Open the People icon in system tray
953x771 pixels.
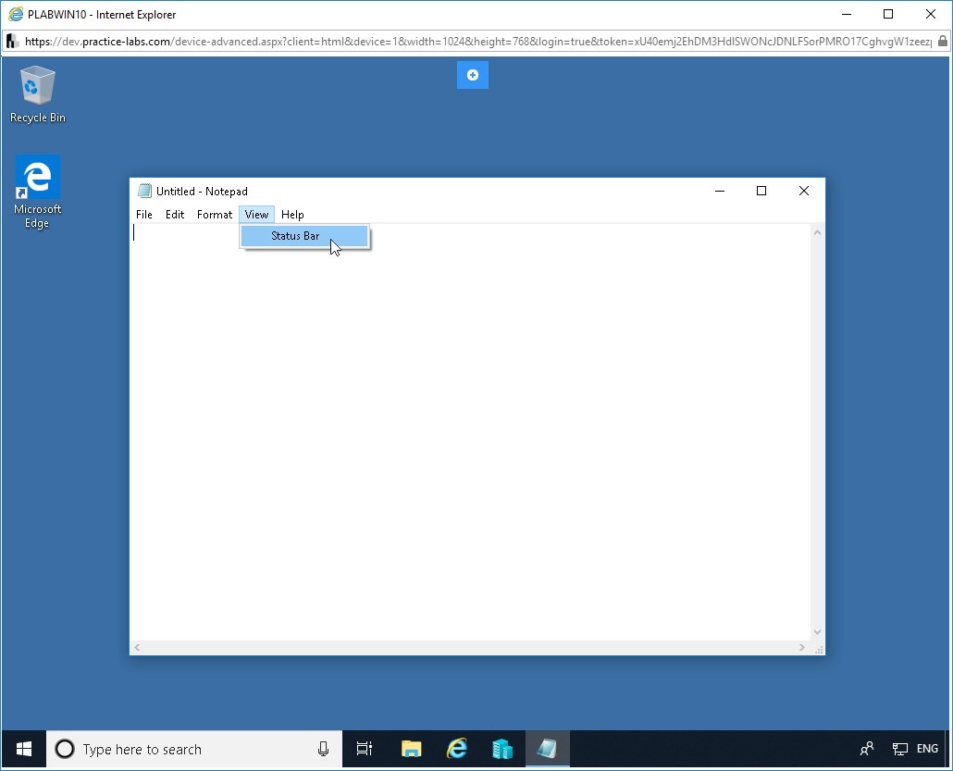[867, 749]
